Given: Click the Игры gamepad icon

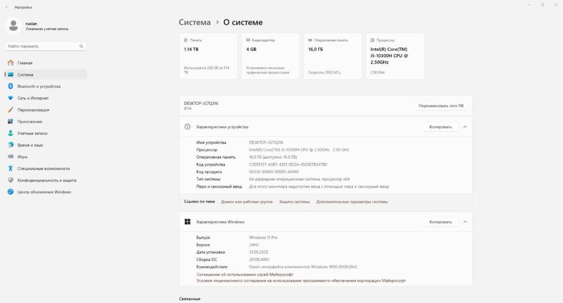Looking at the screenshot, I should (10, 157).
